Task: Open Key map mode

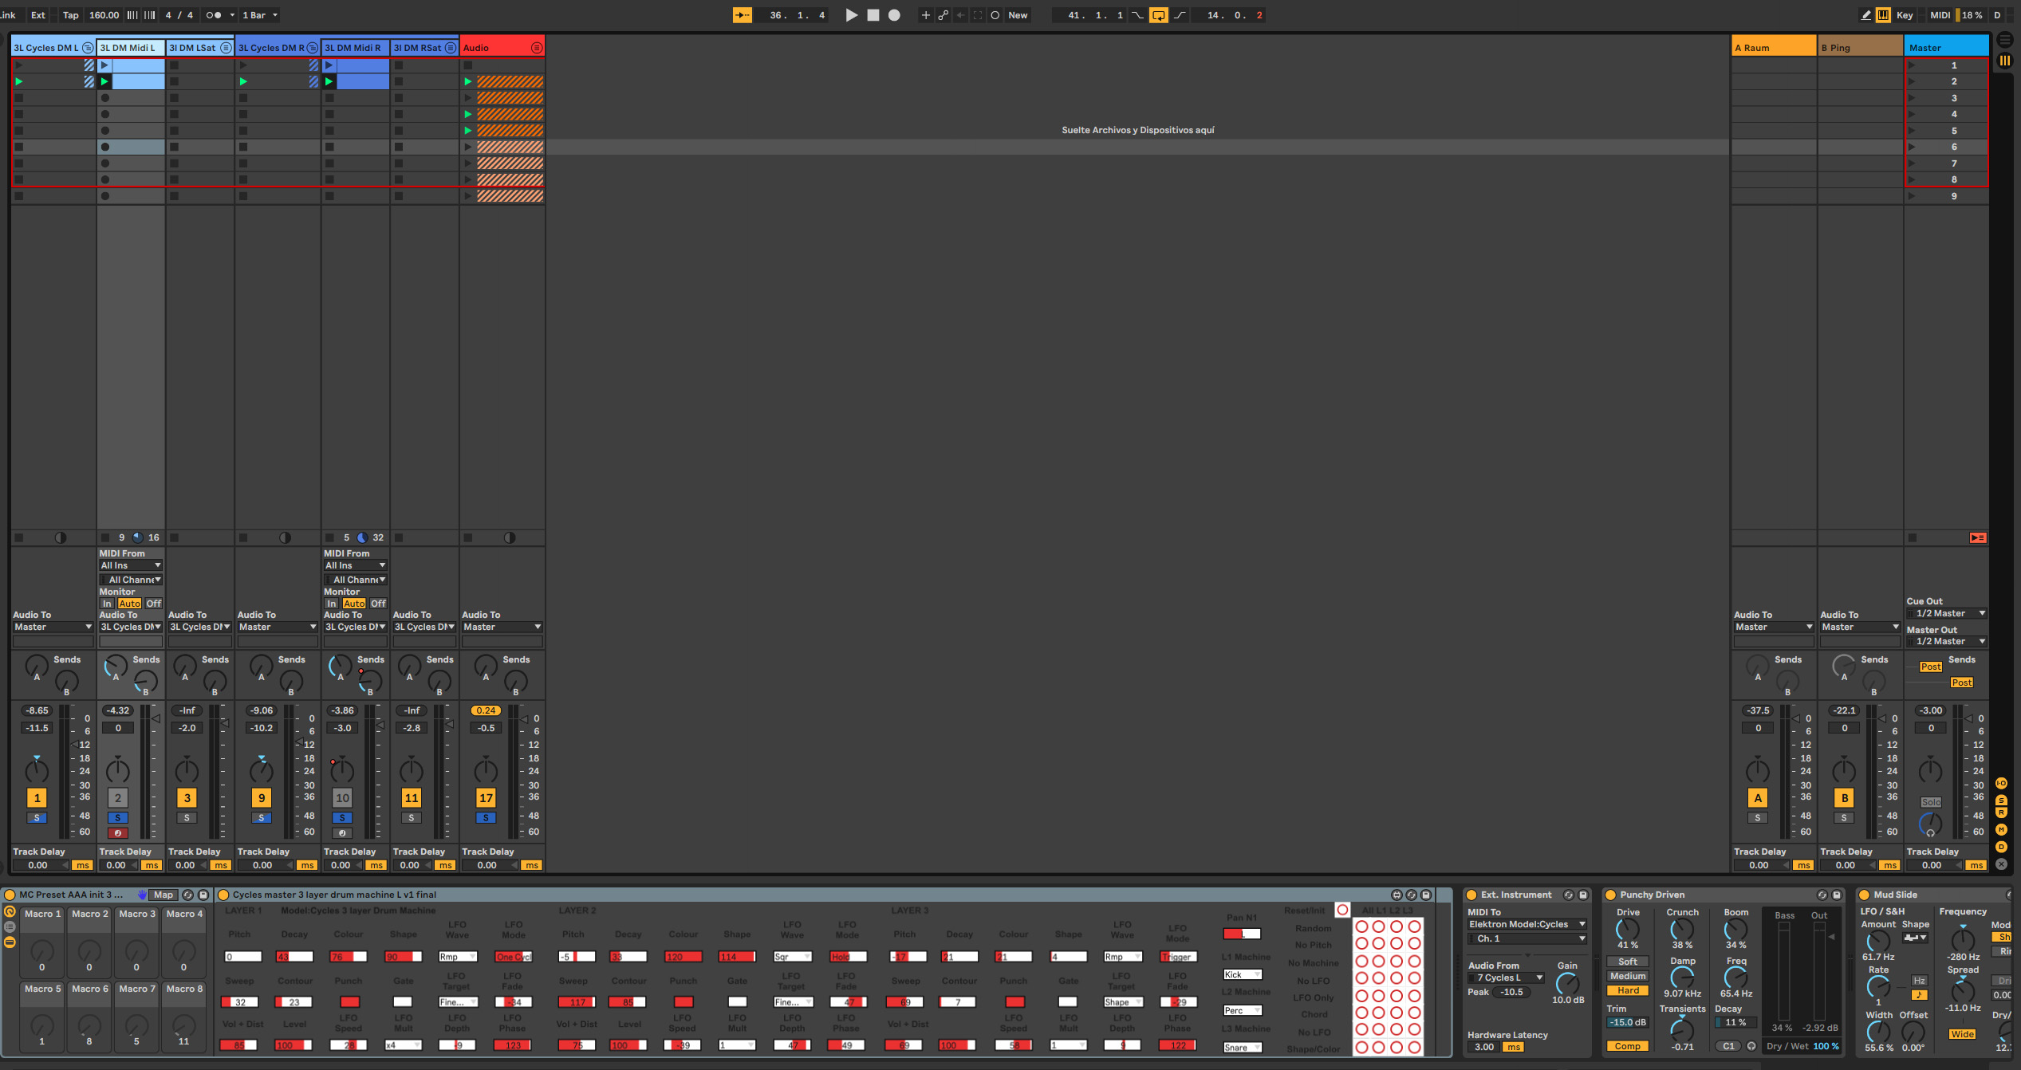Action: (1905, 15)
